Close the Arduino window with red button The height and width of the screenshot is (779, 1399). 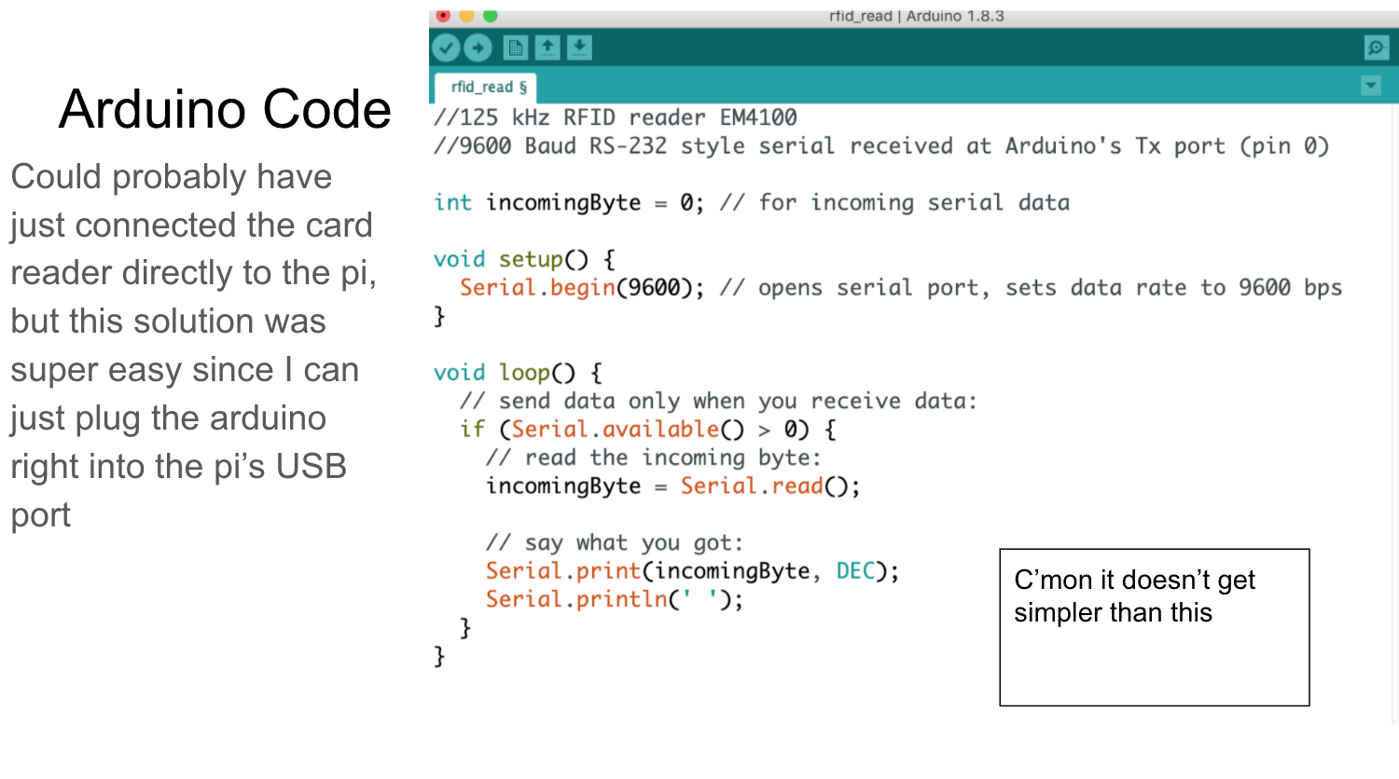tap(443, 16)
